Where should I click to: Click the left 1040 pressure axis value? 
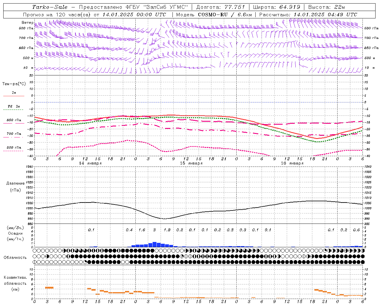pyautogui.click(x=29, y=167)
